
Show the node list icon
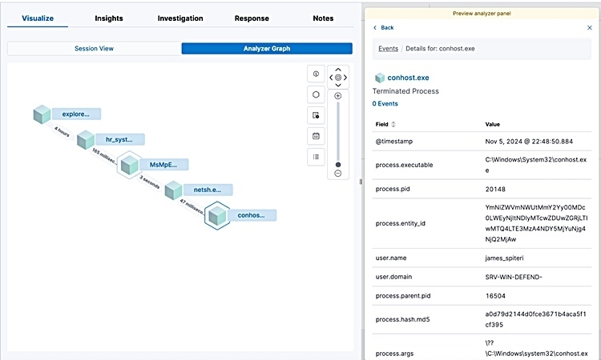pos(316,157)
